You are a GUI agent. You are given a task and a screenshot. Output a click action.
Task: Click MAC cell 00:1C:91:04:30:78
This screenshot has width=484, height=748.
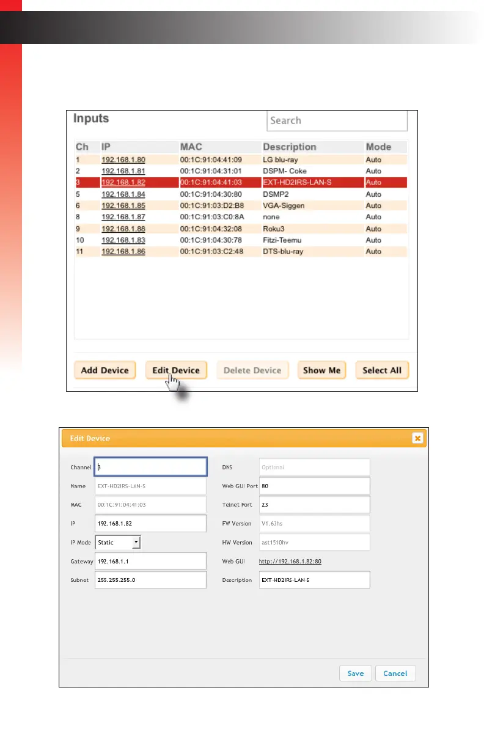[x=211, y=240]
